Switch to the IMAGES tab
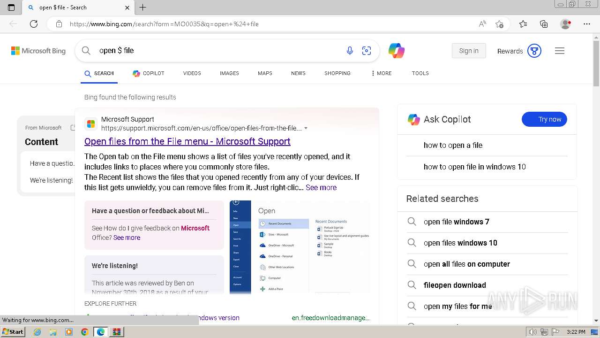 229,74
